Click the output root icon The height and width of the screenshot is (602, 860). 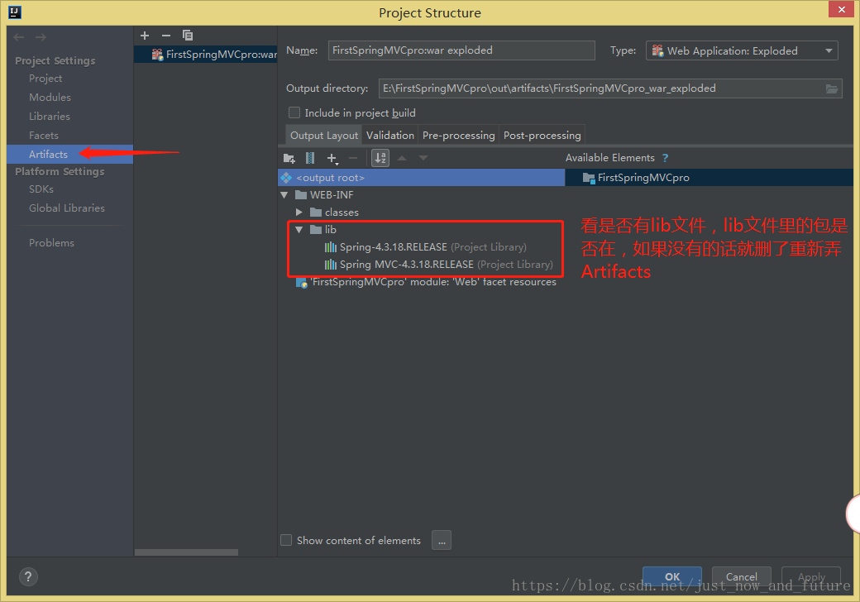point(286,178)
